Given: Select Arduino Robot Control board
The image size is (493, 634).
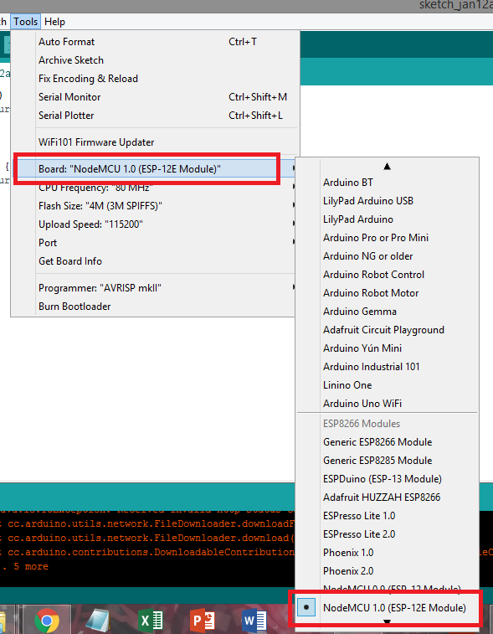Looking at the screenshot, I should point(388,275).
